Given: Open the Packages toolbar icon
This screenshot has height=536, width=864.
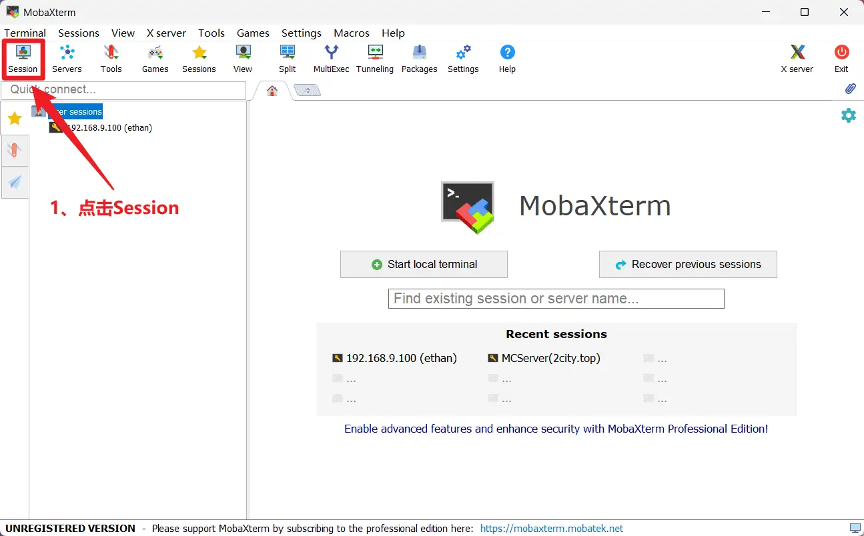Looking at the screenshot, I should point(419,59).
